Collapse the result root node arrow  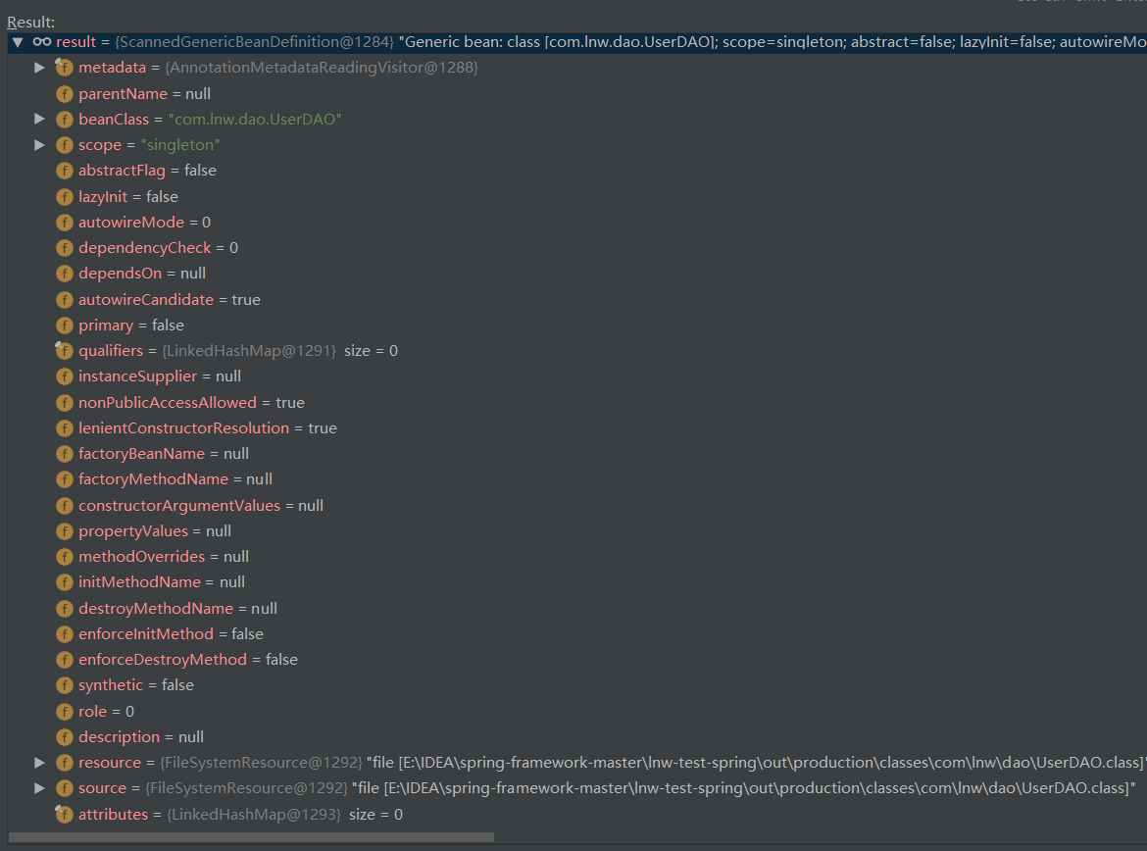coord(18,42)
